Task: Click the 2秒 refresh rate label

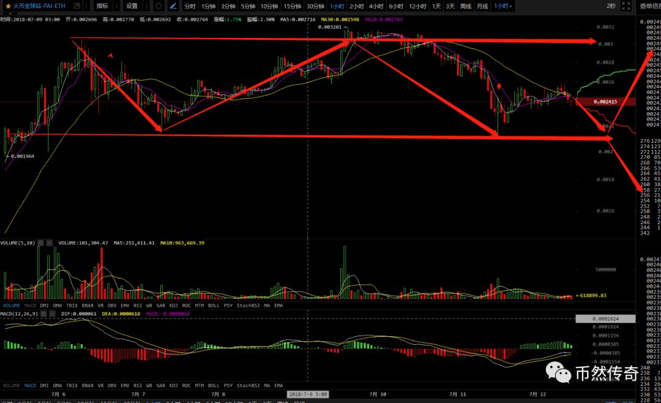Action: pos(611,6)
